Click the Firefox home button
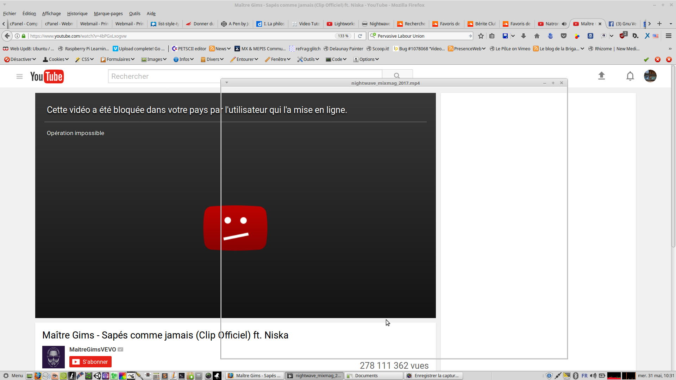The width and height of the screenshot is (676, 380). click(537, 36)
